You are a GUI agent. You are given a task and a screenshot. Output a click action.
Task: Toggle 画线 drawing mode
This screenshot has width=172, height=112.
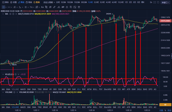pos(21,2)
